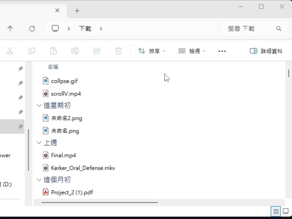The image size is (292, 219).
Task: Toggle the 詳細資料 details pane
Action: pos(266,51)
